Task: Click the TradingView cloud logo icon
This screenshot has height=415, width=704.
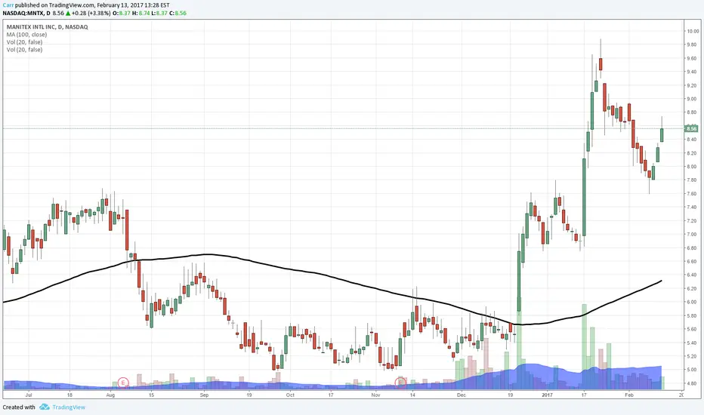Action: 44,407
